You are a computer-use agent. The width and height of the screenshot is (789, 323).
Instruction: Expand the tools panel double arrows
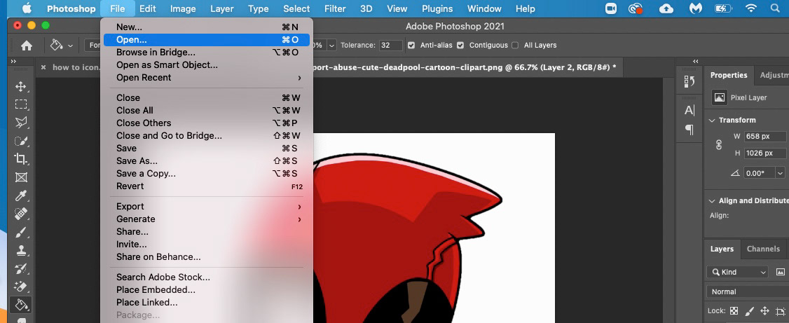tap(13, 62)
